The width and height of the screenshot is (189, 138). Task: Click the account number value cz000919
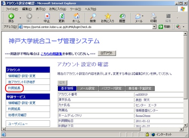coord(141,95)
